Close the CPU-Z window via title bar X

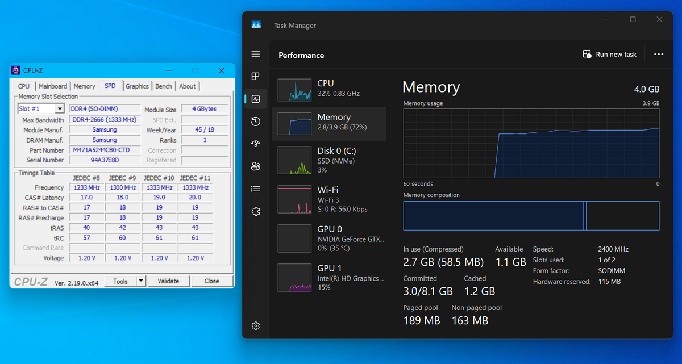(x=221, y=70)
